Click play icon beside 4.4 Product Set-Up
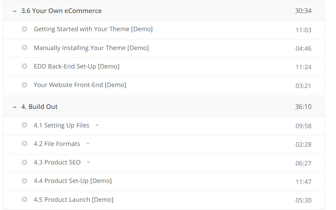Screen dimensions: 336x210 coord(24,181)
